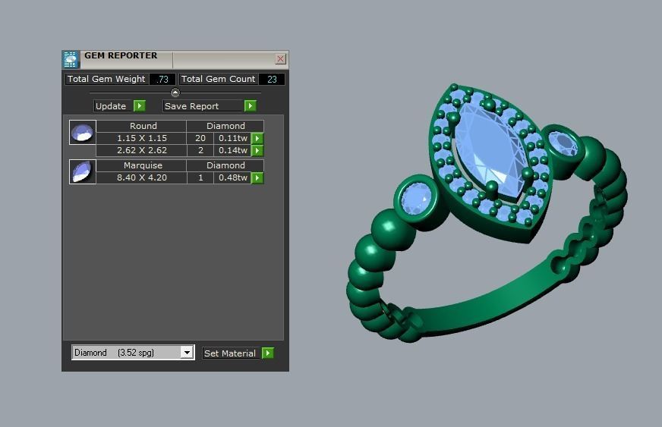Click the 0.11tw weight cell
662x427 pixels.
(x=232, y=138)
